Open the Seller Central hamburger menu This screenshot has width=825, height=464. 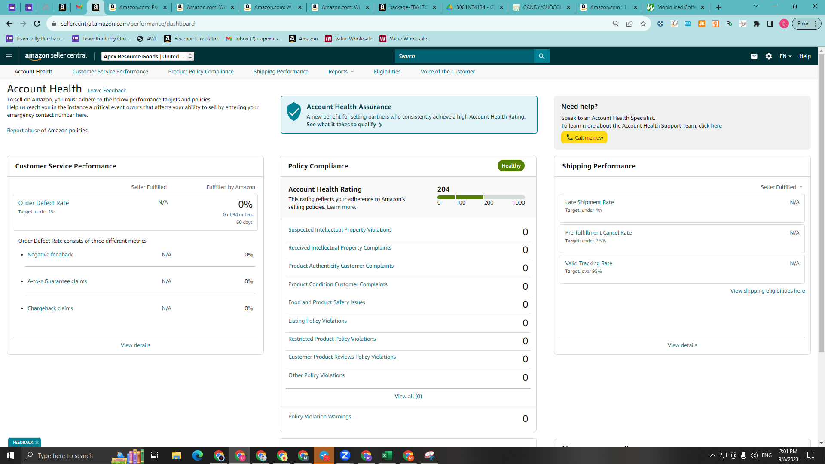tap(9, 56)
